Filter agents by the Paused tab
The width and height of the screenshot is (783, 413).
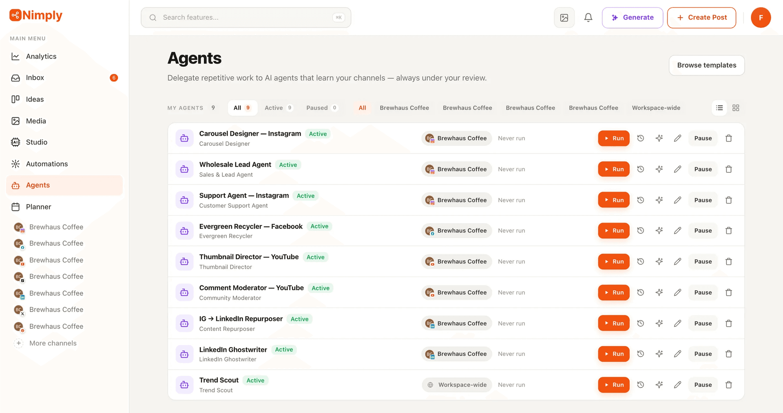[322, 108]
